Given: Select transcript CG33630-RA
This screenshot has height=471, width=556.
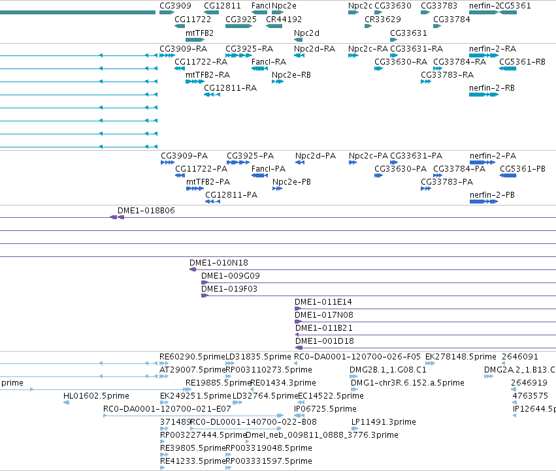Looking at the screenshot, I should tap(378, 68).
